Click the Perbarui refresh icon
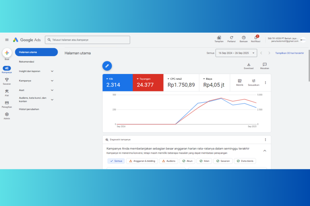The height and width of the screenshot is (206, 310). coord(231,38)
